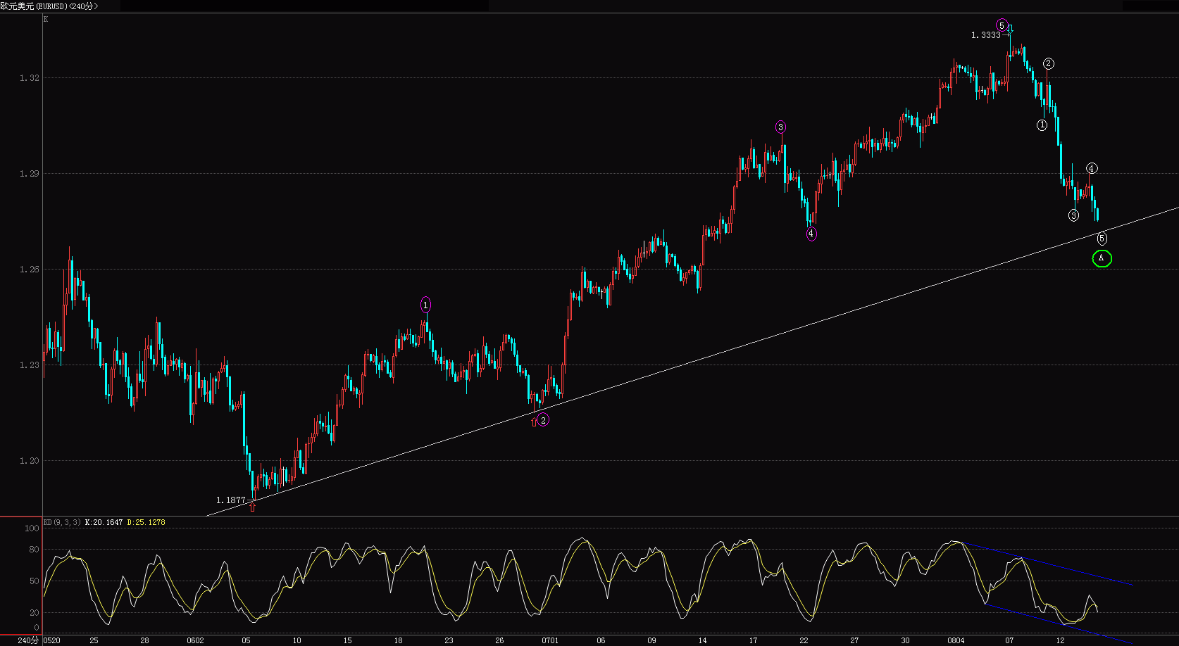Click the green circled A wave label

pyautogui.click(x=1102, y=259)
